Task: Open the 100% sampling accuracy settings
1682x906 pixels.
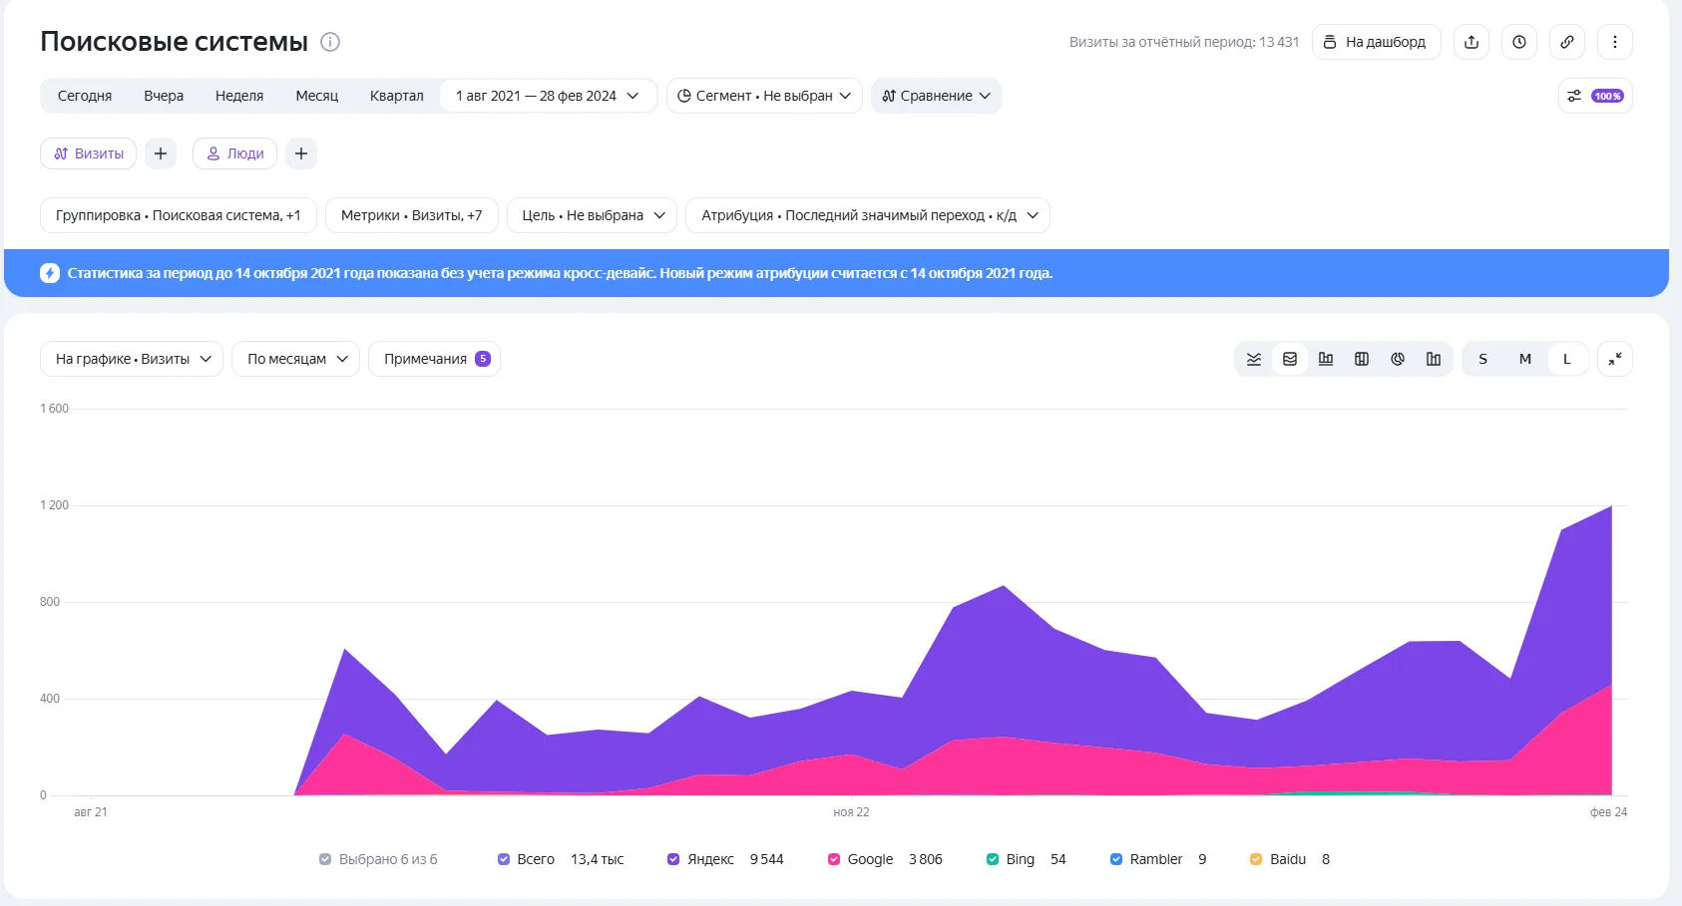Action: (1595, 96)
